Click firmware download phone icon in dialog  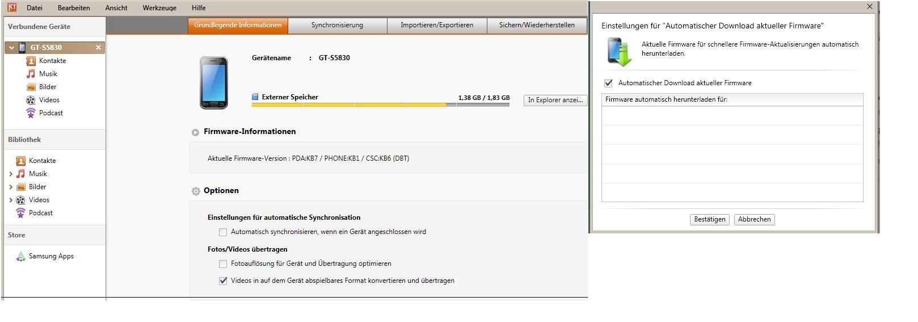619,52
